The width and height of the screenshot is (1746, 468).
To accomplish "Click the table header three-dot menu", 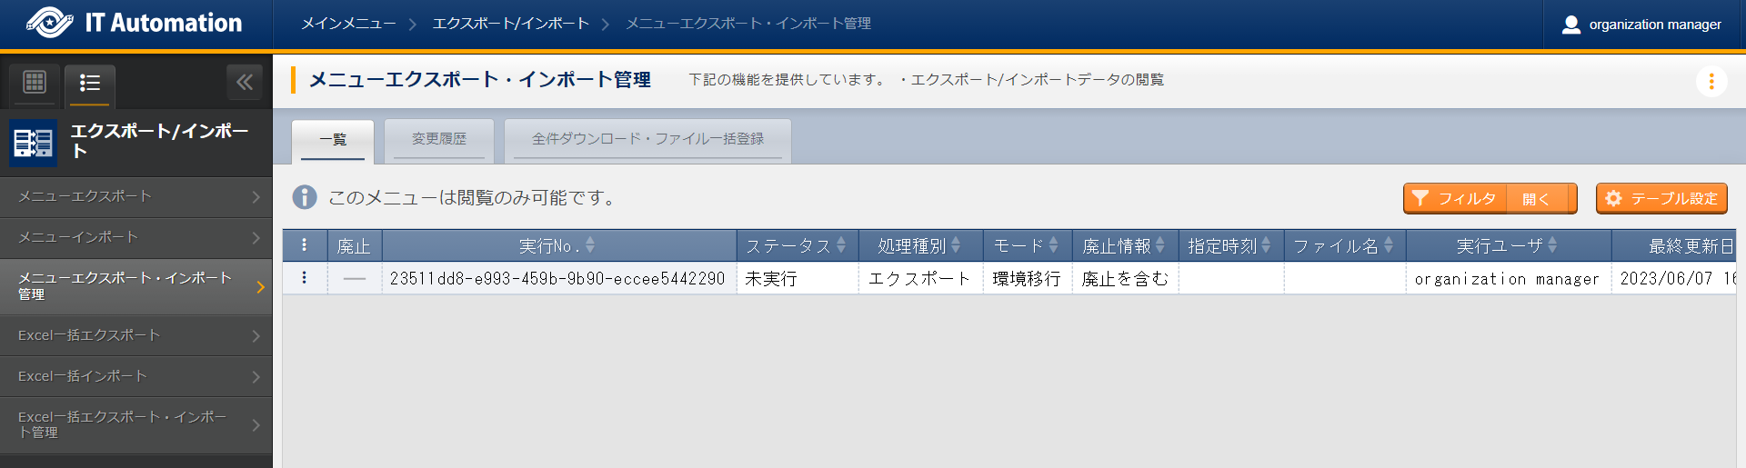I will 304,245.
